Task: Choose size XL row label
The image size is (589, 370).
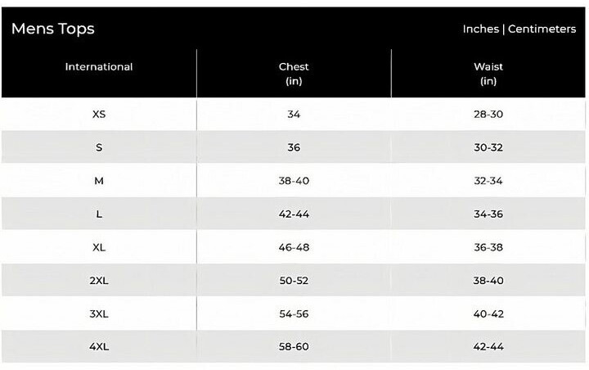Action: coord(99,247)
